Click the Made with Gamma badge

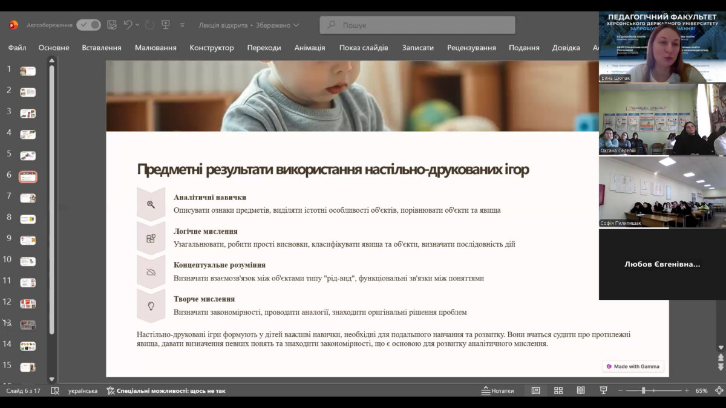point(633,366)
